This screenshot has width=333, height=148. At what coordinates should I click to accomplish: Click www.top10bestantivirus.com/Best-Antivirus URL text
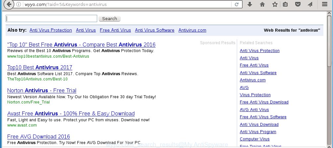click(48, 56)
